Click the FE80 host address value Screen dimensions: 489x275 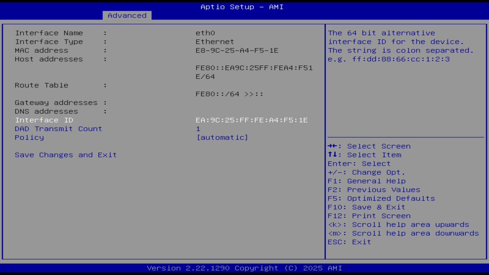pyautogui.click(x=254, y=68)
